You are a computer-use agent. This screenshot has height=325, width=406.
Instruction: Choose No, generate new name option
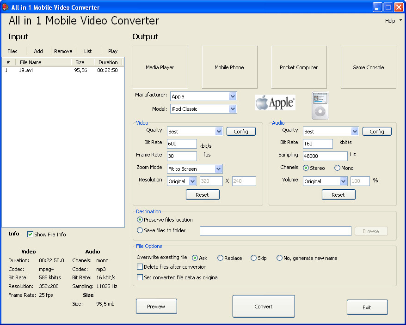coord(279,258)
